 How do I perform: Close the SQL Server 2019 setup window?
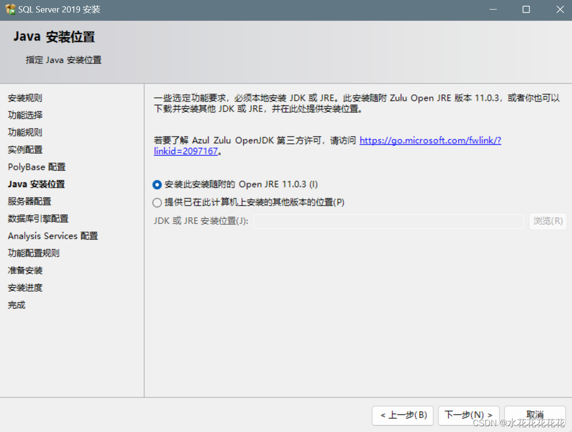click(x=560, y=10)
